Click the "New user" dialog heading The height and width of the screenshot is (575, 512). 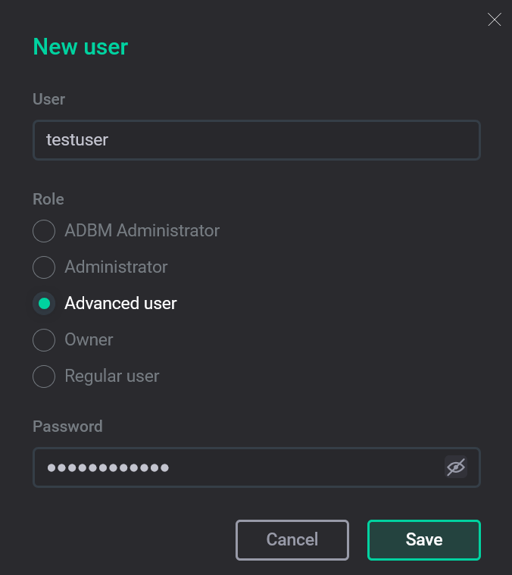(80, 47)
